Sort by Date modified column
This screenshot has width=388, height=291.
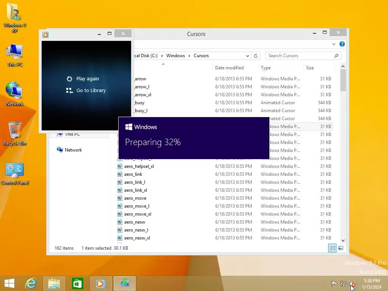coord(229,68)
